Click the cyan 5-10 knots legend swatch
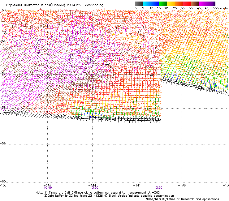 (147, 4)
